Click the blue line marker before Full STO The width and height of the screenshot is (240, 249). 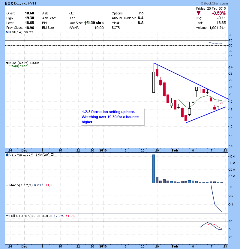(x=7, y=216)
